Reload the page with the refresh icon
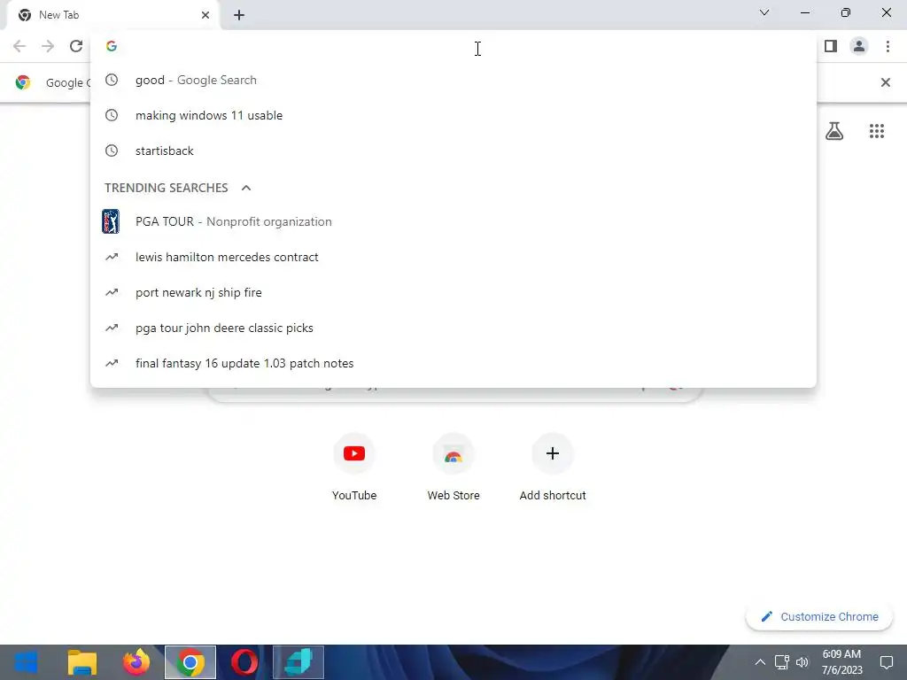The width and height of the screenshot is (907, 680). (76, 46)
